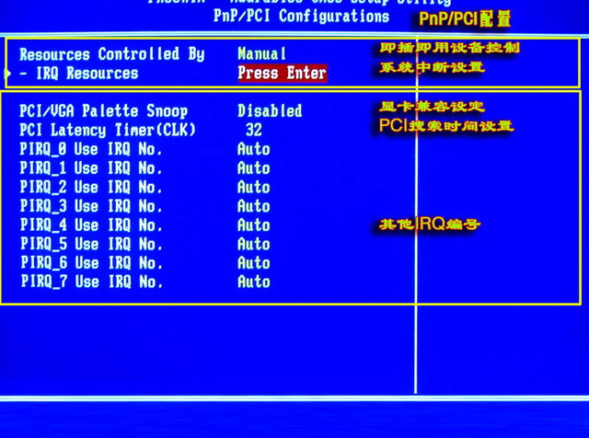Choose the PIRQ_6 Auto option
589x438 pixels.
(x=253, y=263)
